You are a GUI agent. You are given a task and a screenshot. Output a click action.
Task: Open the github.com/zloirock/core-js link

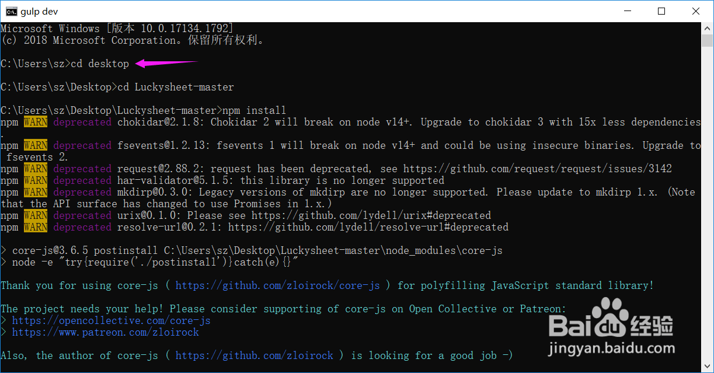(278, 285)
